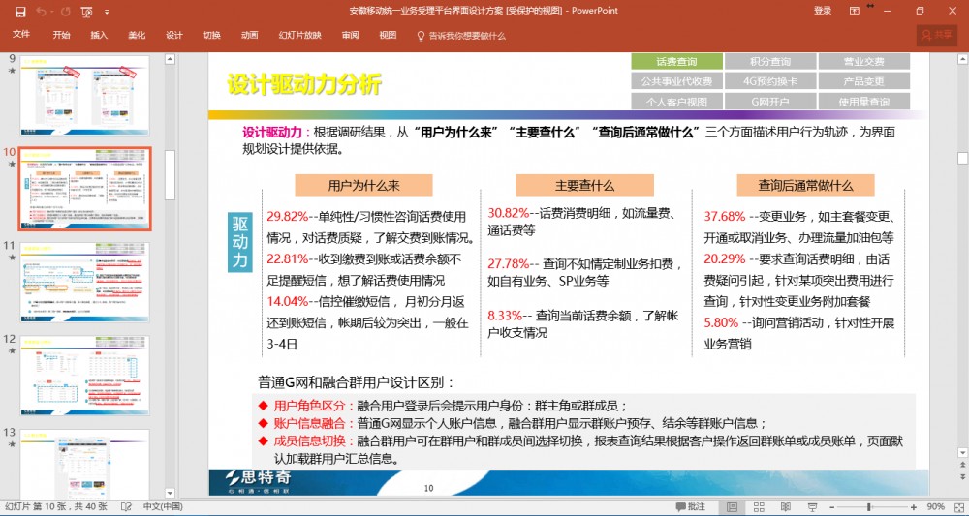969x516 pixels.
Task: Click the 主要查什么 orange heading box
Action: [x=584, y=185]
